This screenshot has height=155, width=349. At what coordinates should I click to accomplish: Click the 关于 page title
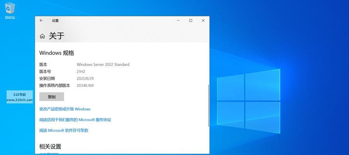click(x=57, y=36)
